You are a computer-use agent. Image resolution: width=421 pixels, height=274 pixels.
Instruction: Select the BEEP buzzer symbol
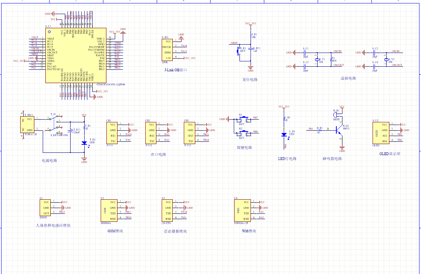pyautogui.click(x=336, y=114)
